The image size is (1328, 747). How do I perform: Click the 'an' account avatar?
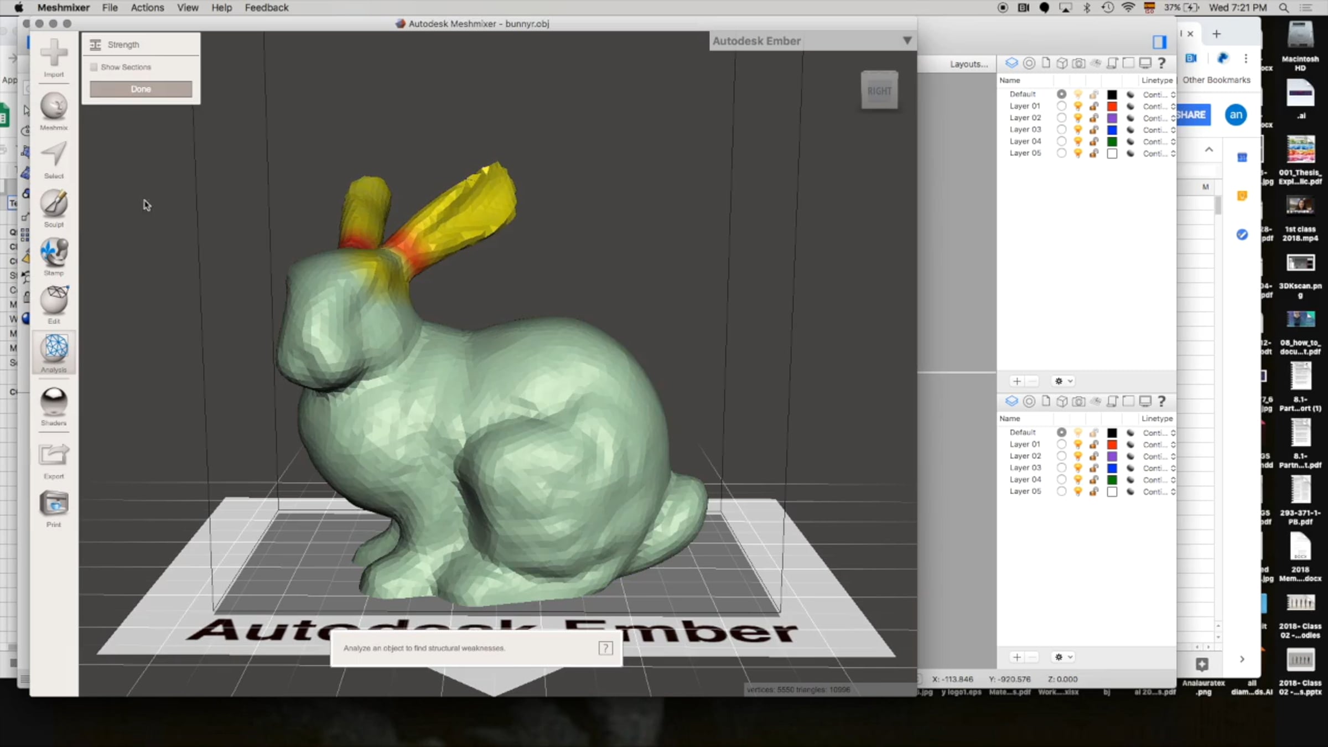(x=1236, y=115)
